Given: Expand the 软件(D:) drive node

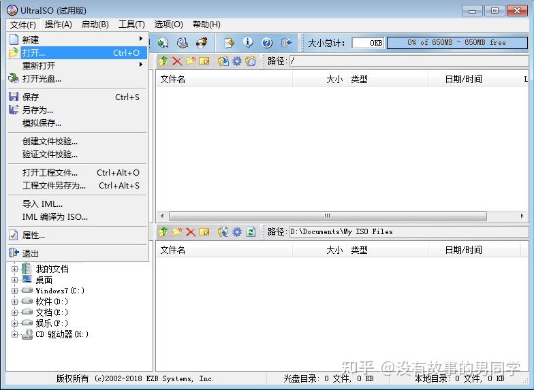Looking at the screenshot, I should tap(14, 302).
